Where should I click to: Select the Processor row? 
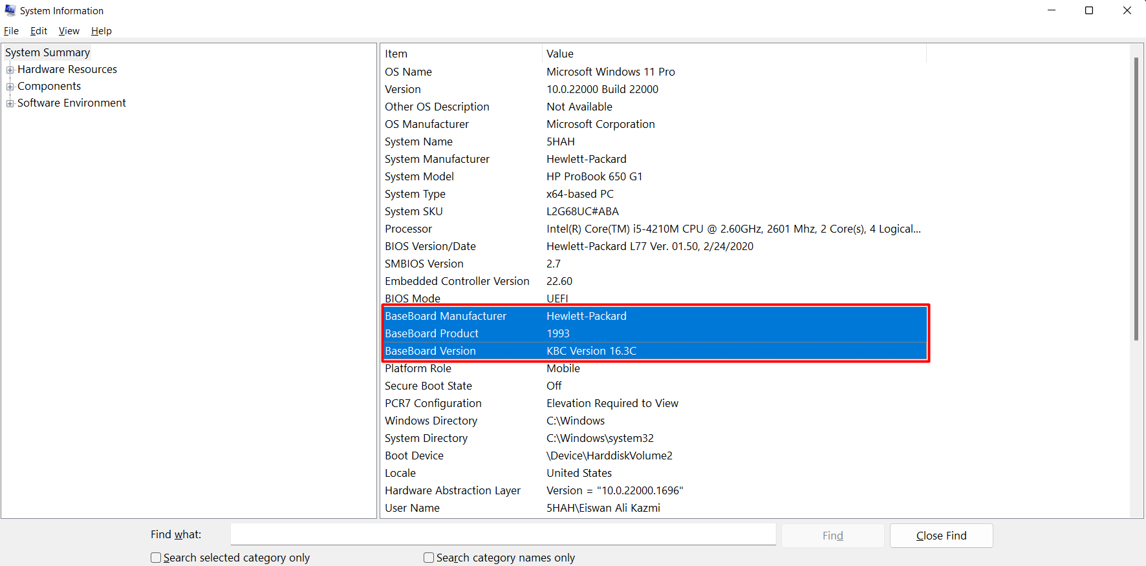click(x=654, y=229)
